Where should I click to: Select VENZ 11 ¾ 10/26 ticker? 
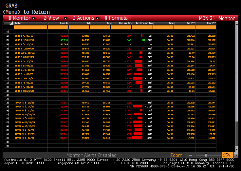pyautogui.click(x=25, y=70)
